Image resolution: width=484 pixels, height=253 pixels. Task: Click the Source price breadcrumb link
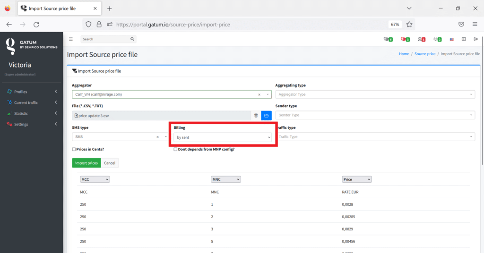[x=424, y=54]
